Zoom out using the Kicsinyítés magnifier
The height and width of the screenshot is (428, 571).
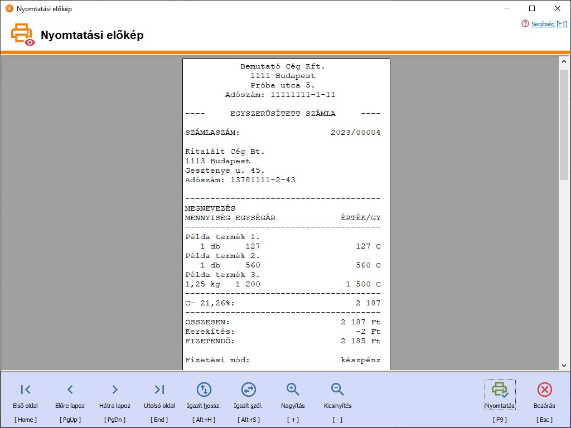click(x=337, y=390)
